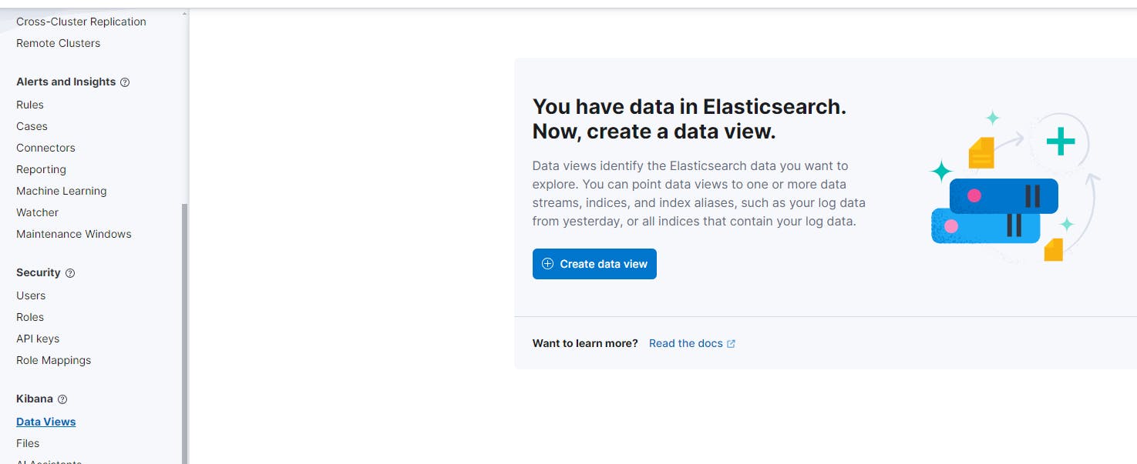Open the Read the docs link

(685, 343)
